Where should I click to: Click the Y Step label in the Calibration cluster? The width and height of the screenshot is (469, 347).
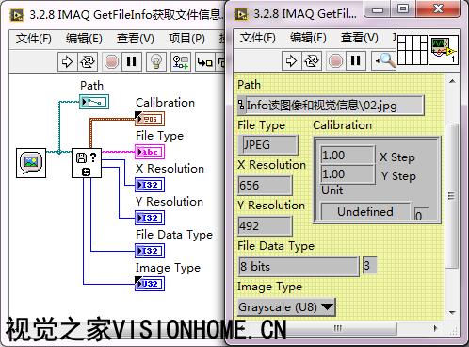pos(398,175)
